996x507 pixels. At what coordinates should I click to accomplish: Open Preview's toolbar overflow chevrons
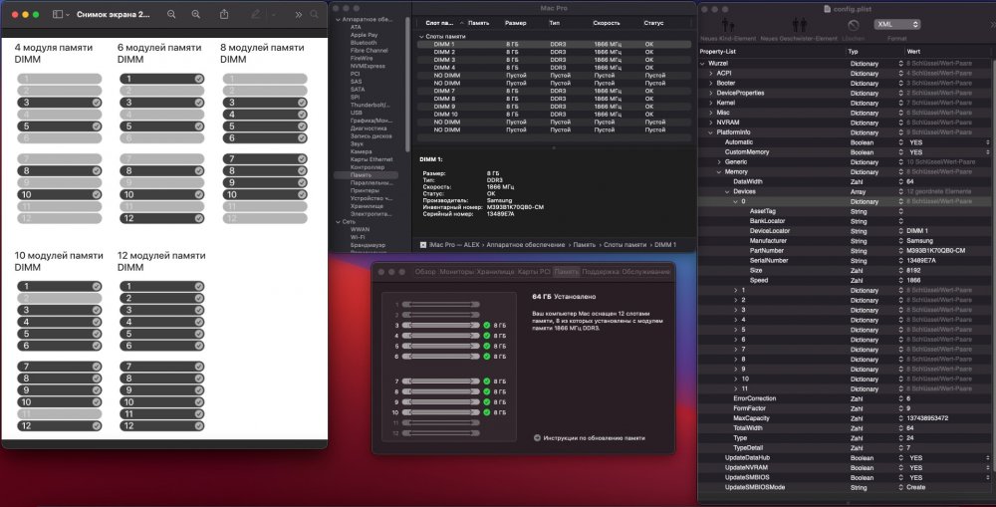pos(298,14)
